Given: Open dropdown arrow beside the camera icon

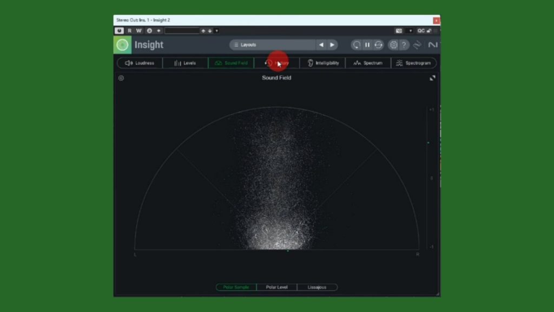Looking at the screenshot, I should (x=410, y=31).
